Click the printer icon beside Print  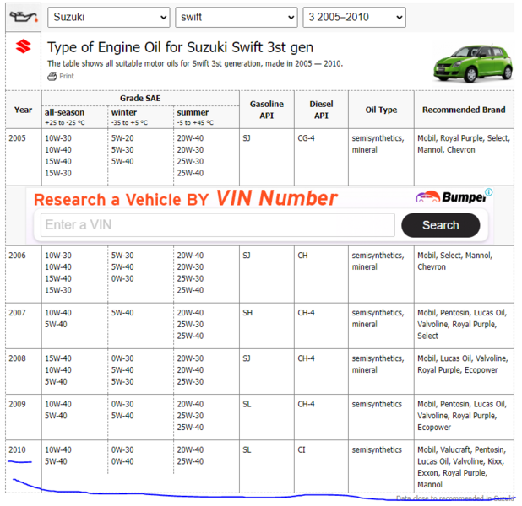[52, 76]
